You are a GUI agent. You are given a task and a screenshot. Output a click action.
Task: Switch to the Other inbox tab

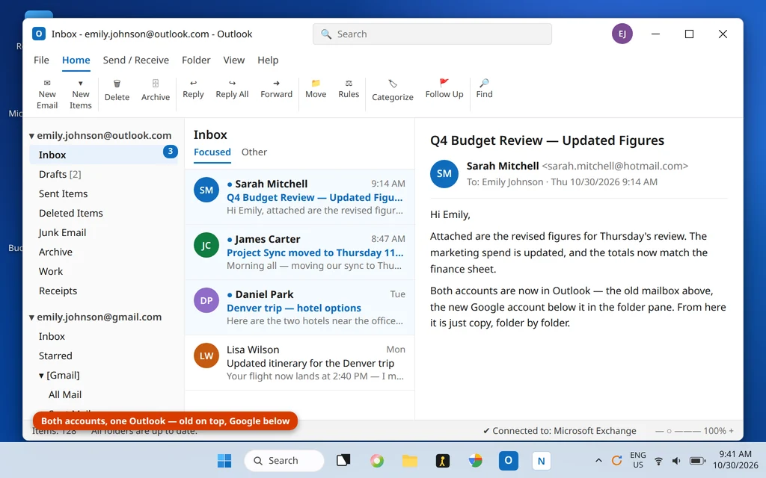click(x=254, y=152)
